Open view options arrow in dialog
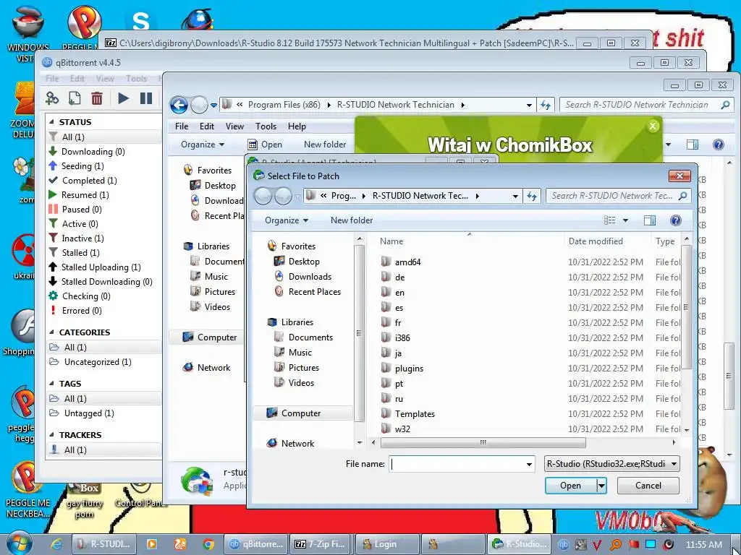The width and height of the screenshot is (741, 555). (x=625, y=220)
